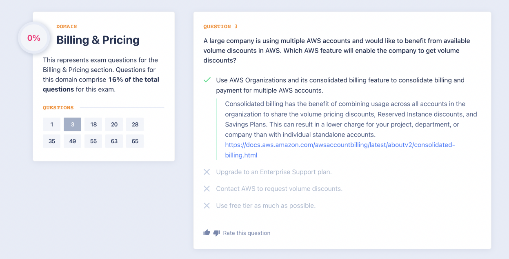Click the Rate this question text
The width and height of the screenshot is (509, 259).
247,233
